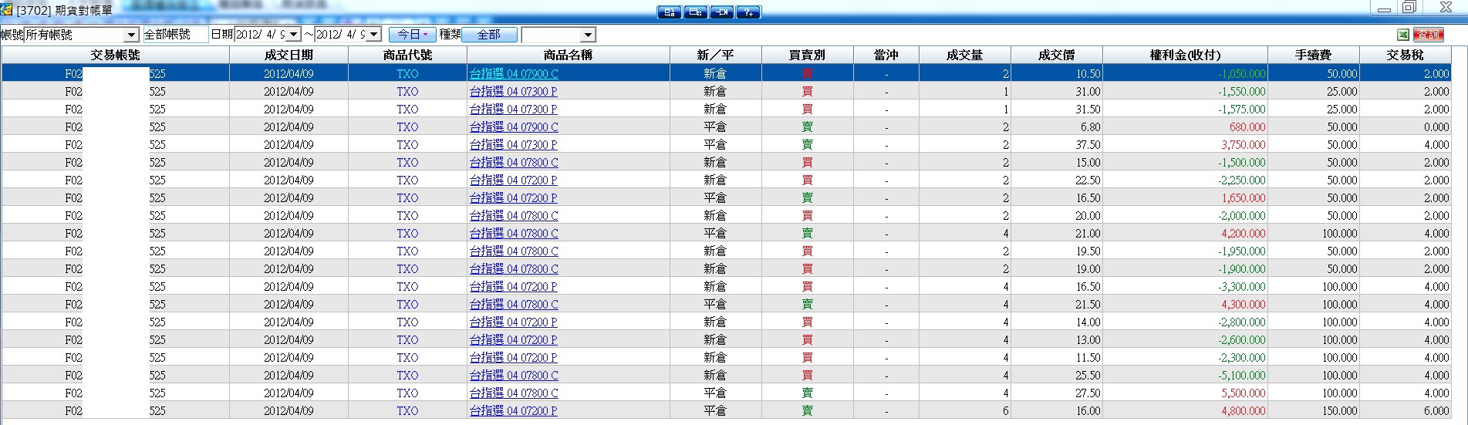Click the premium cell 1,650.000
1468x425 pixels.
tap(1185, 197)
